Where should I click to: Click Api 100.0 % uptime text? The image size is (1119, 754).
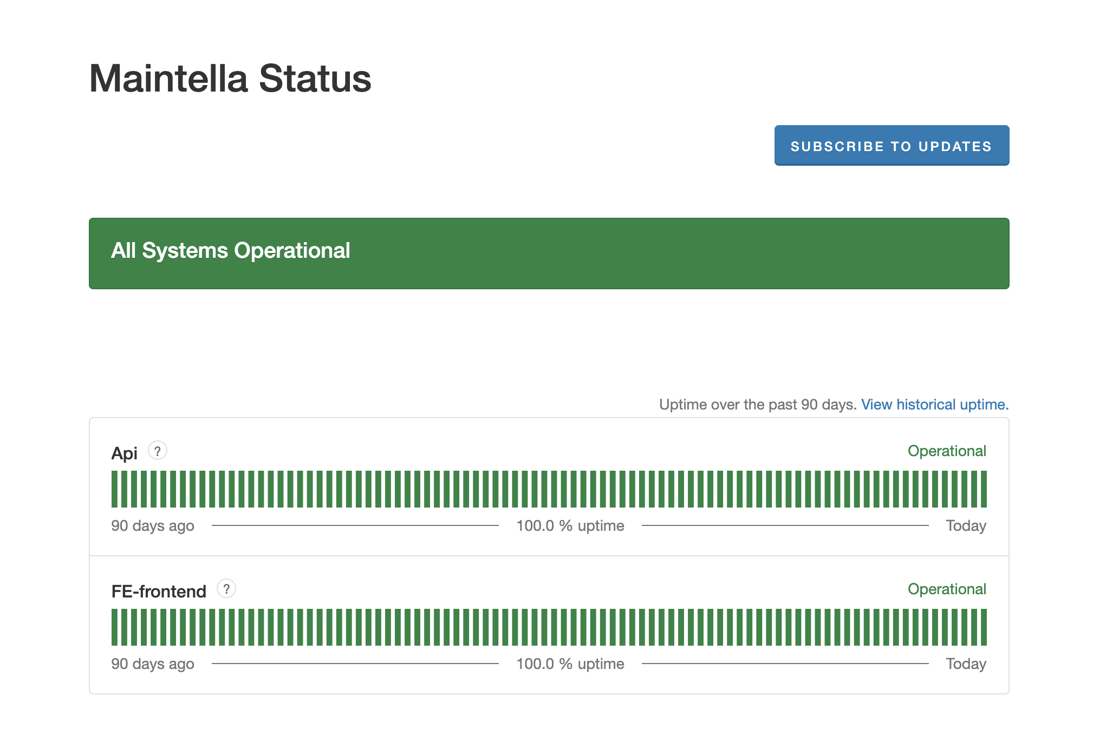[x=570, y=526]
